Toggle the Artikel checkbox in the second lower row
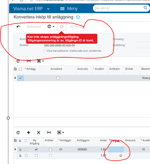The height and width of the screenshot is (164, 150). coord(51,155)
